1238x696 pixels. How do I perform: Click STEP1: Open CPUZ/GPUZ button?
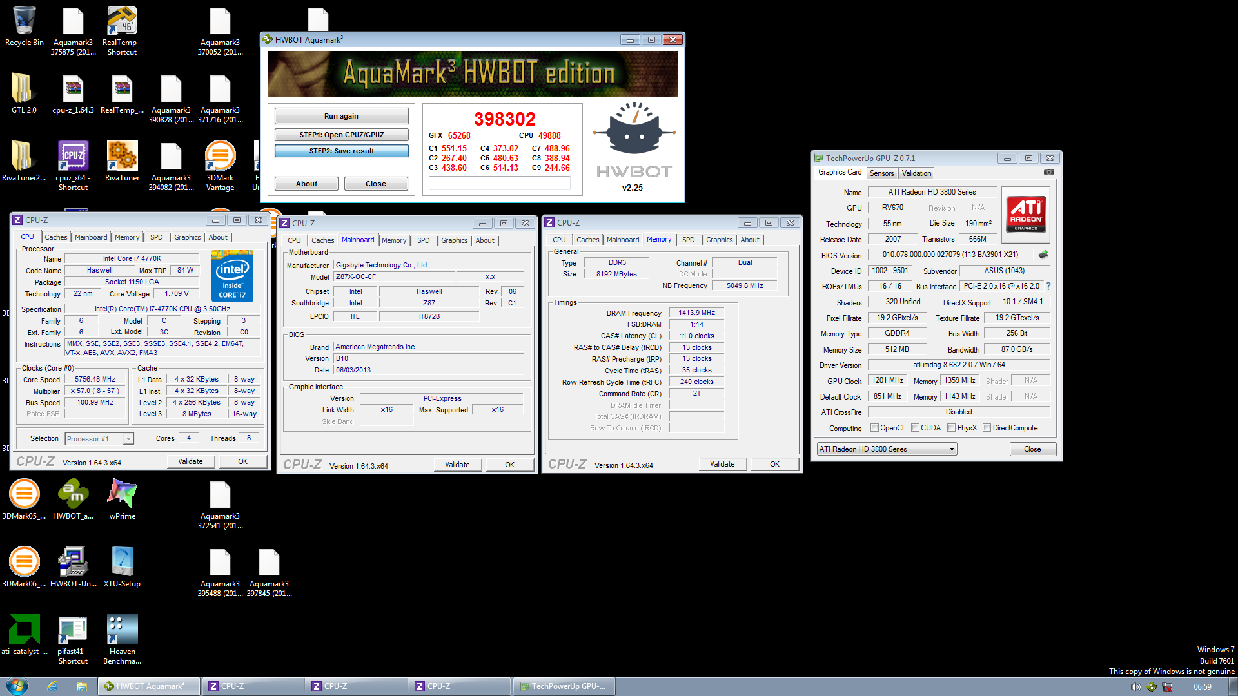(341, 135)
